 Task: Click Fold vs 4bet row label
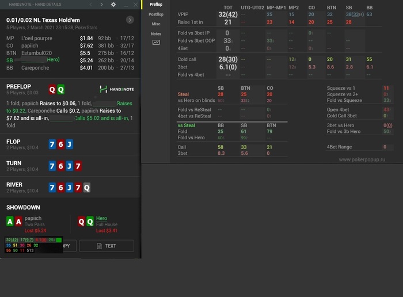[191, 75]
